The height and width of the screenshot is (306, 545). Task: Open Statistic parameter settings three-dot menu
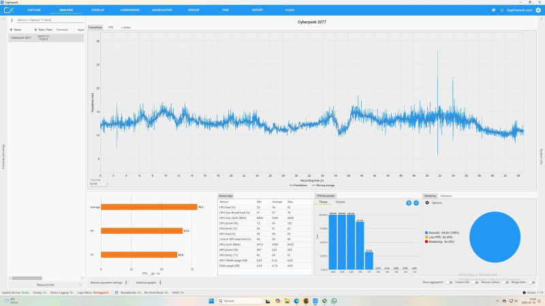pyautogui.click(x=126, y=282)
